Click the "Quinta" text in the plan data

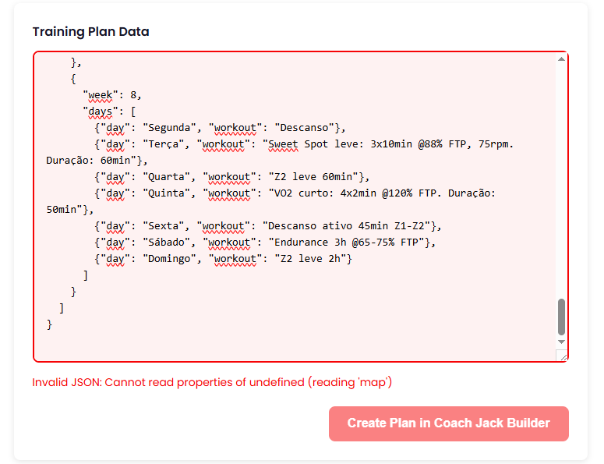tap(167, 193)
